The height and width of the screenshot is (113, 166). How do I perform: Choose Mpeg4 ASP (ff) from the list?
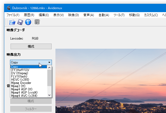29,89
